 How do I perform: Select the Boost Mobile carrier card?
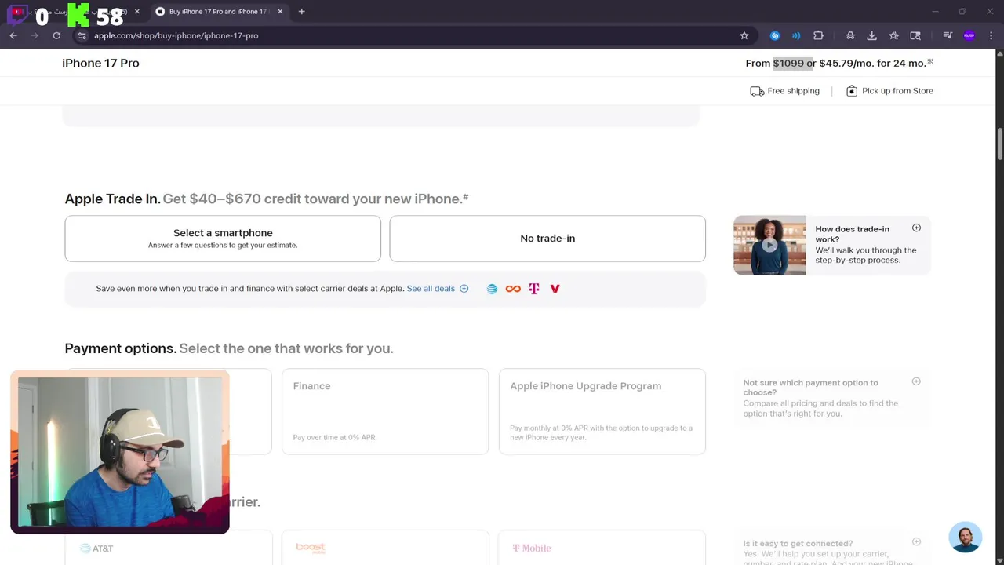click(385, 548)
